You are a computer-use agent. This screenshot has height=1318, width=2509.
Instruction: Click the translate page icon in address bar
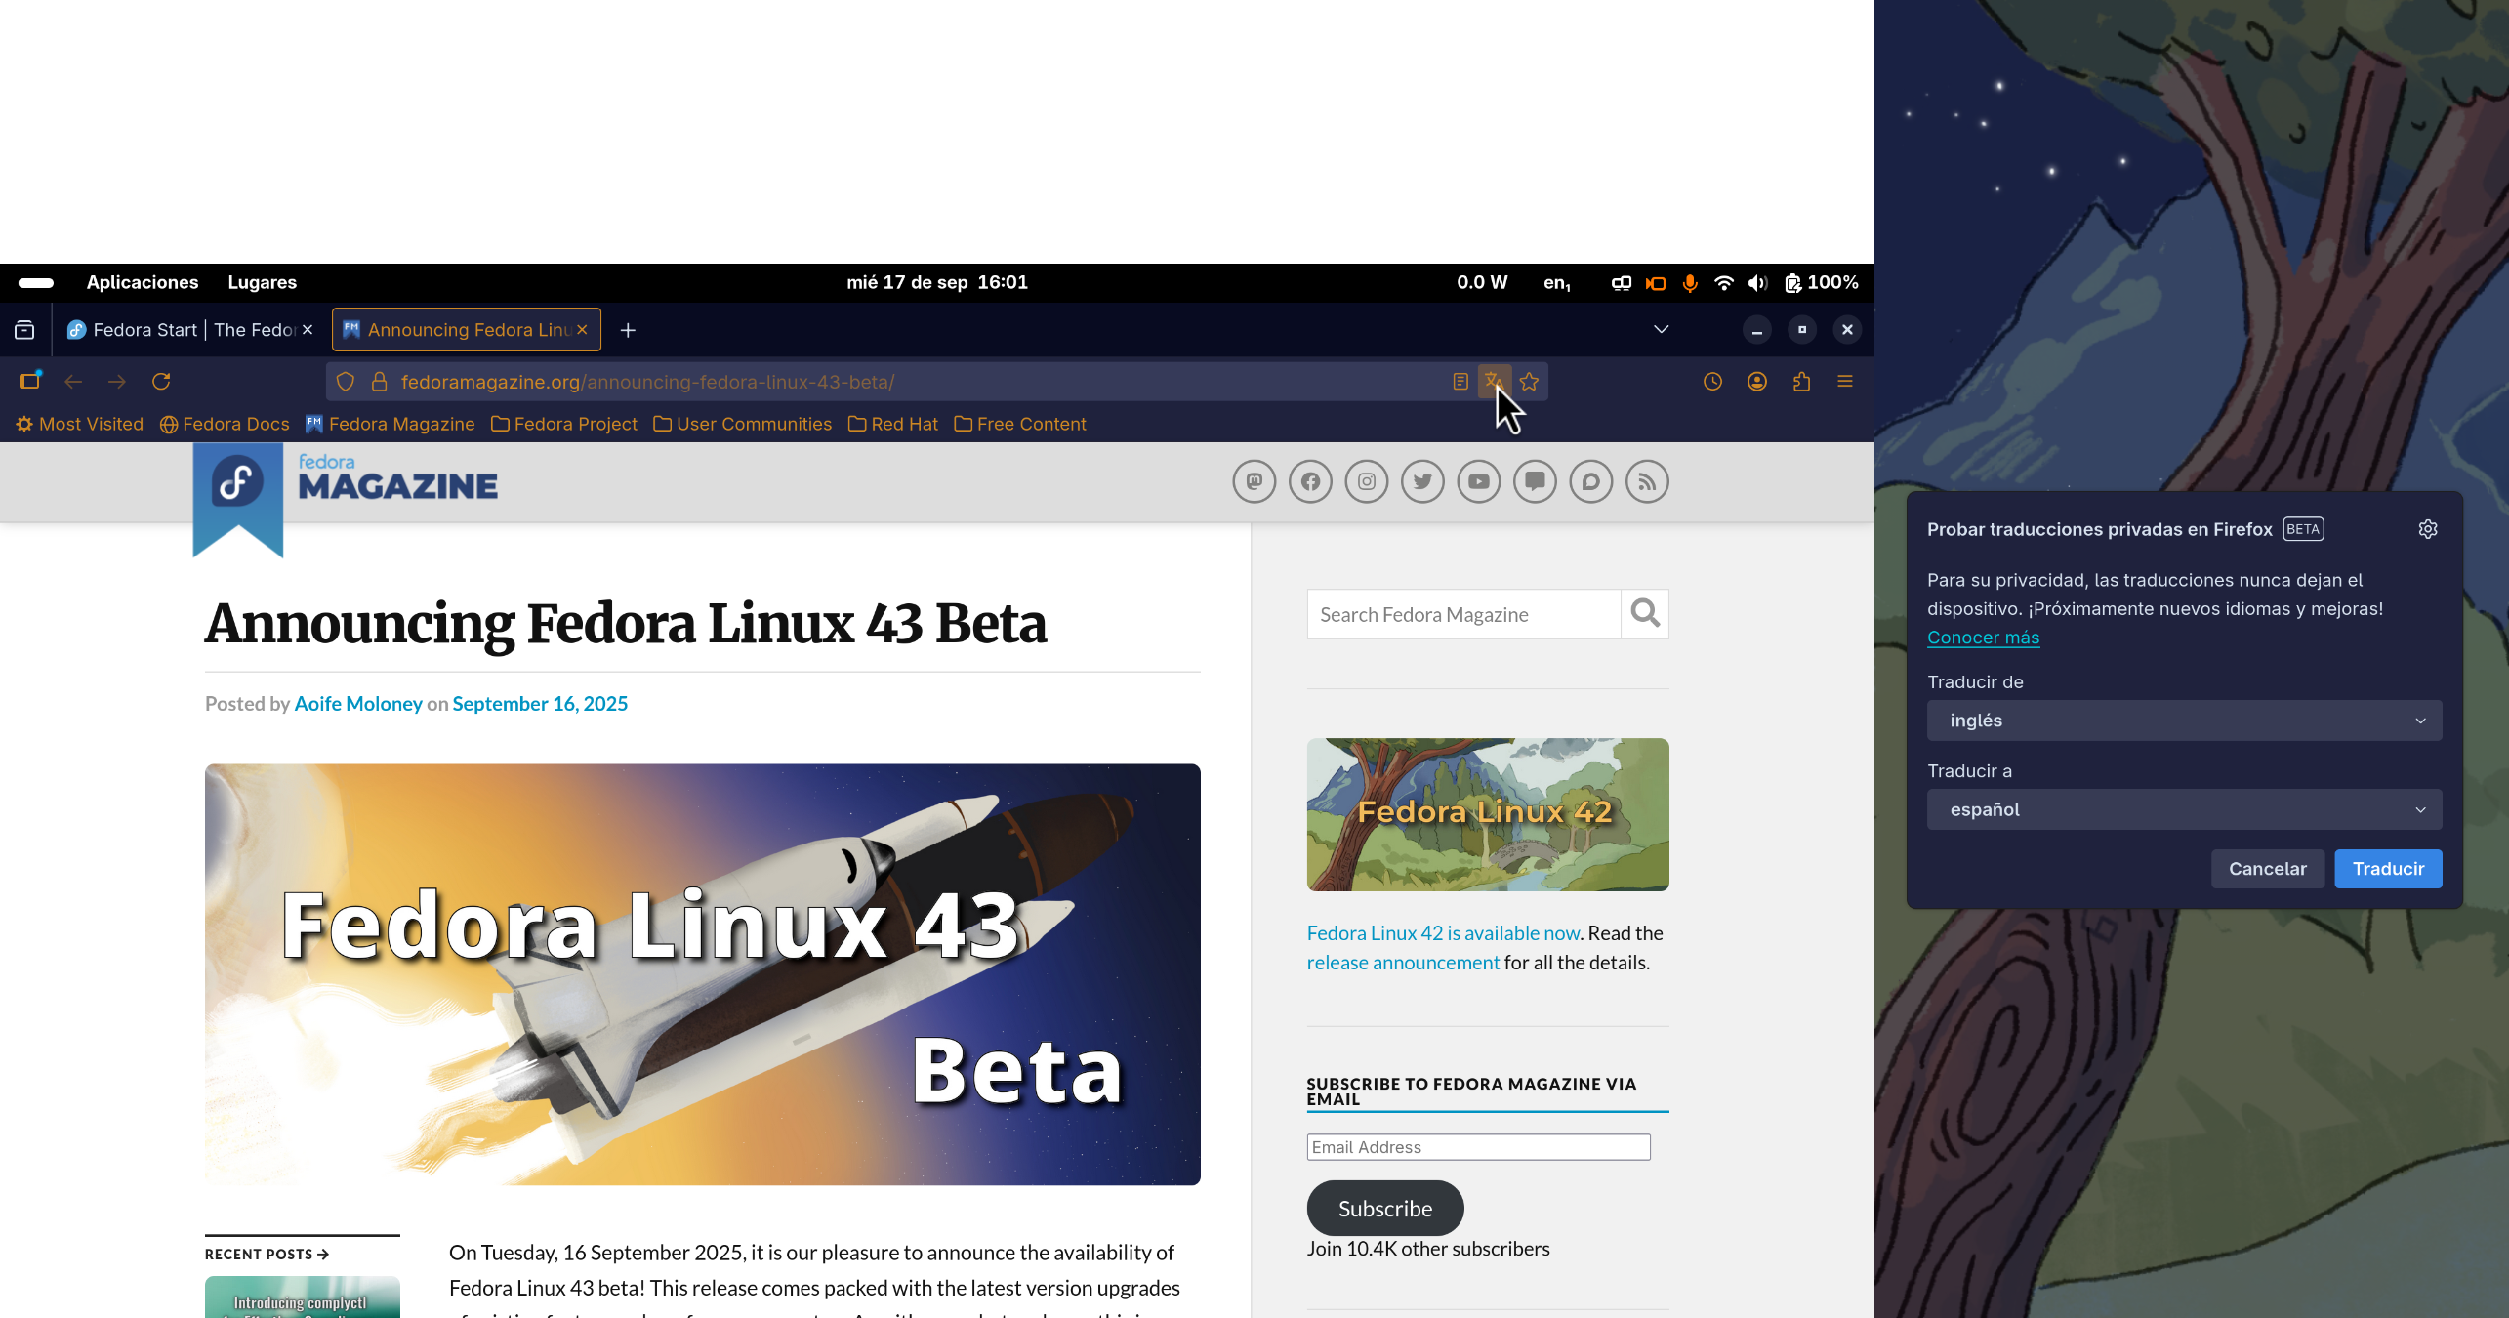[x=1493, y=382]
